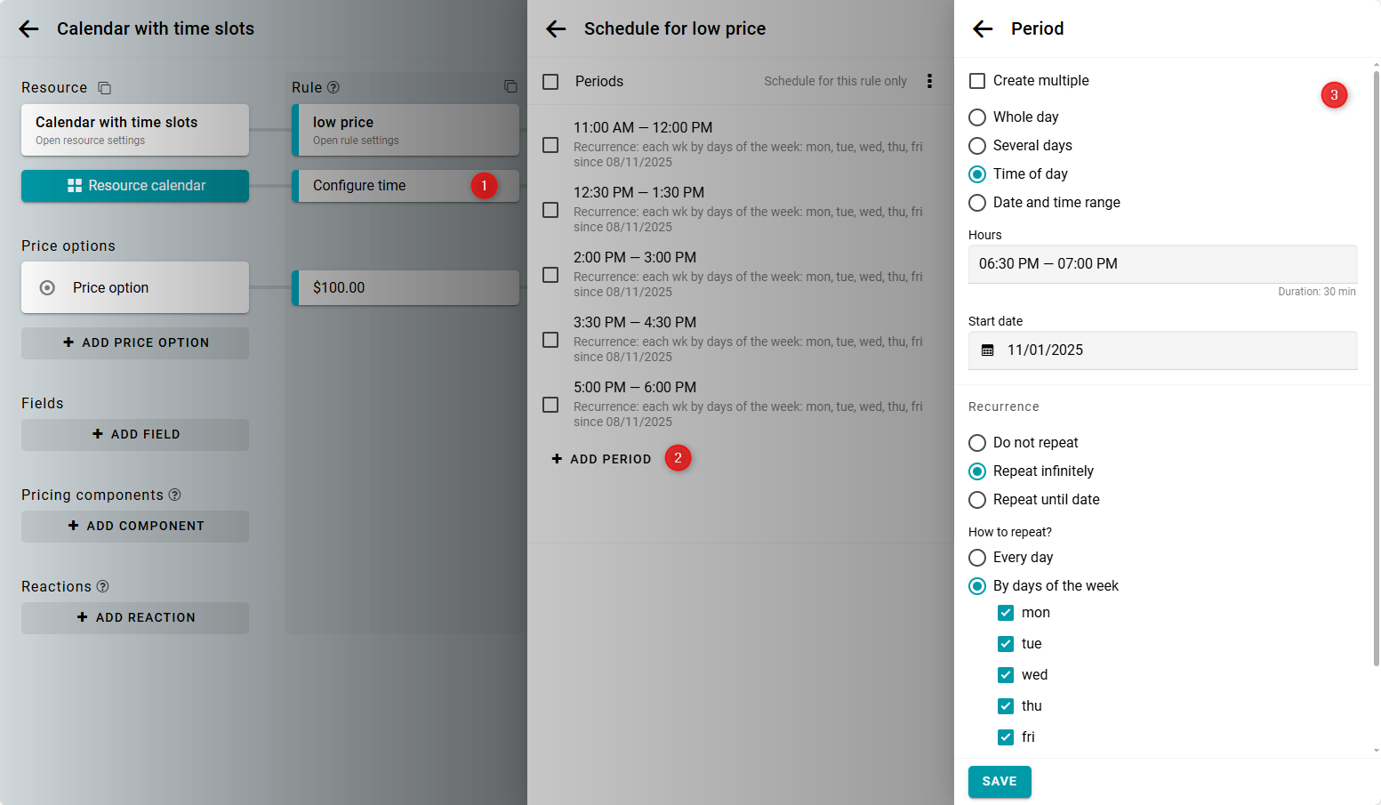
Task: Open the Hours time range field
Action: click(x=1162, y=264)
